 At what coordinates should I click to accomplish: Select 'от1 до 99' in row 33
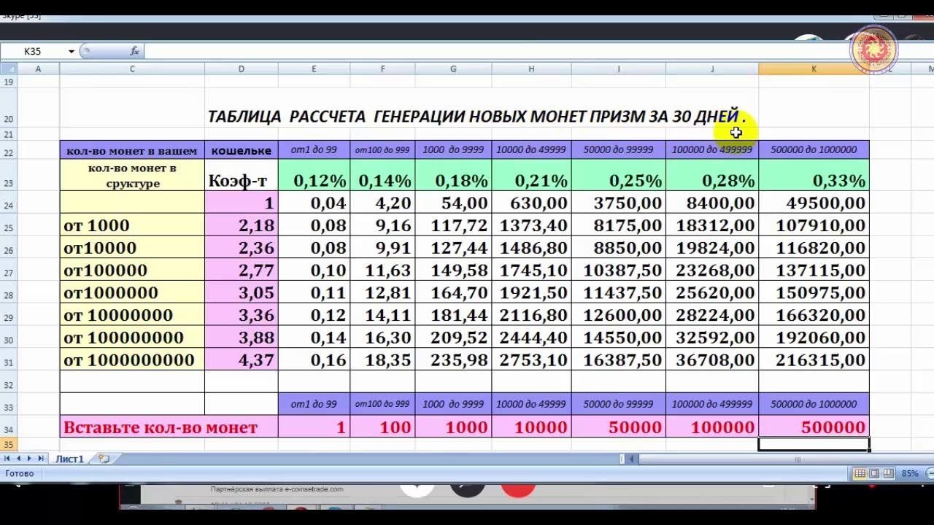tap(314, 404)
